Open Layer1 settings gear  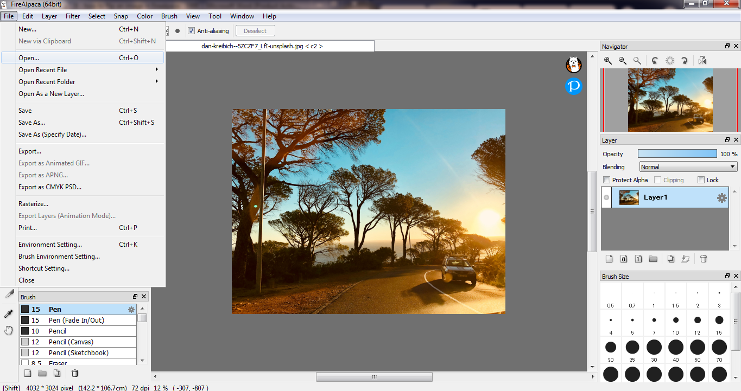pyautogui.click(x=721, y=198)
